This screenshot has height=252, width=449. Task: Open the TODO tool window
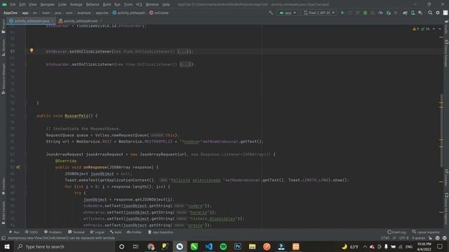coord(32,232)
